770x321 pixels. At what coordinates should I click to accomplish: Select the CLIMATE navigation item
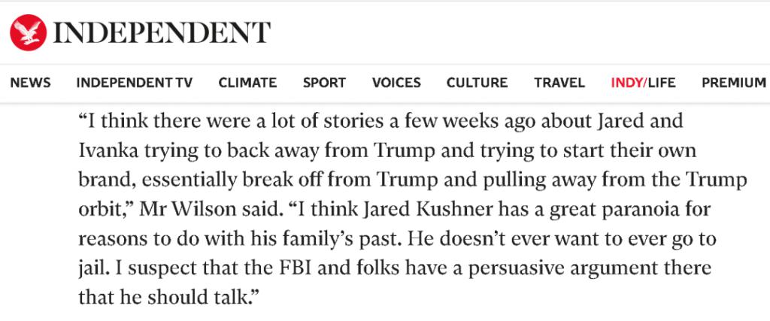click(247, 83)
